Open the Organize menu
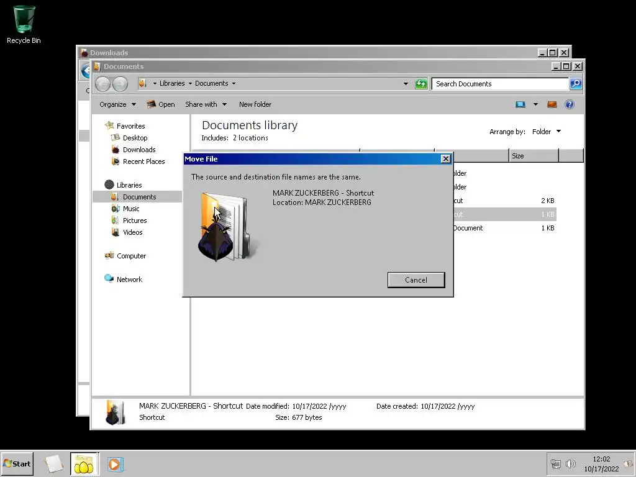This screenshot has height=477, width=636. [x=117, y=104]
